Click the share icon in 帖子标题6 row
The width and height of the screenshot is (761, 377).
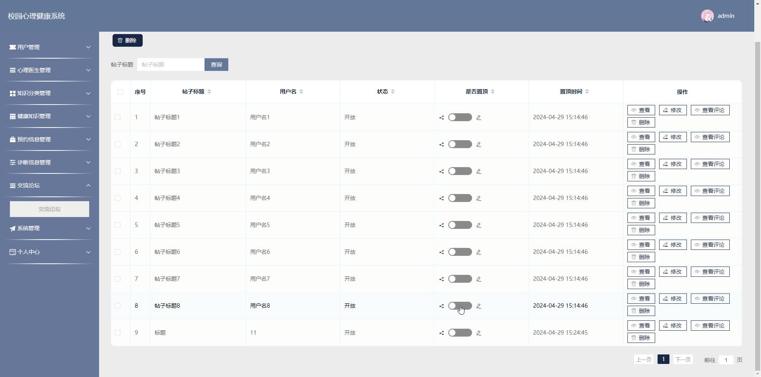click(x=442, y=252)
